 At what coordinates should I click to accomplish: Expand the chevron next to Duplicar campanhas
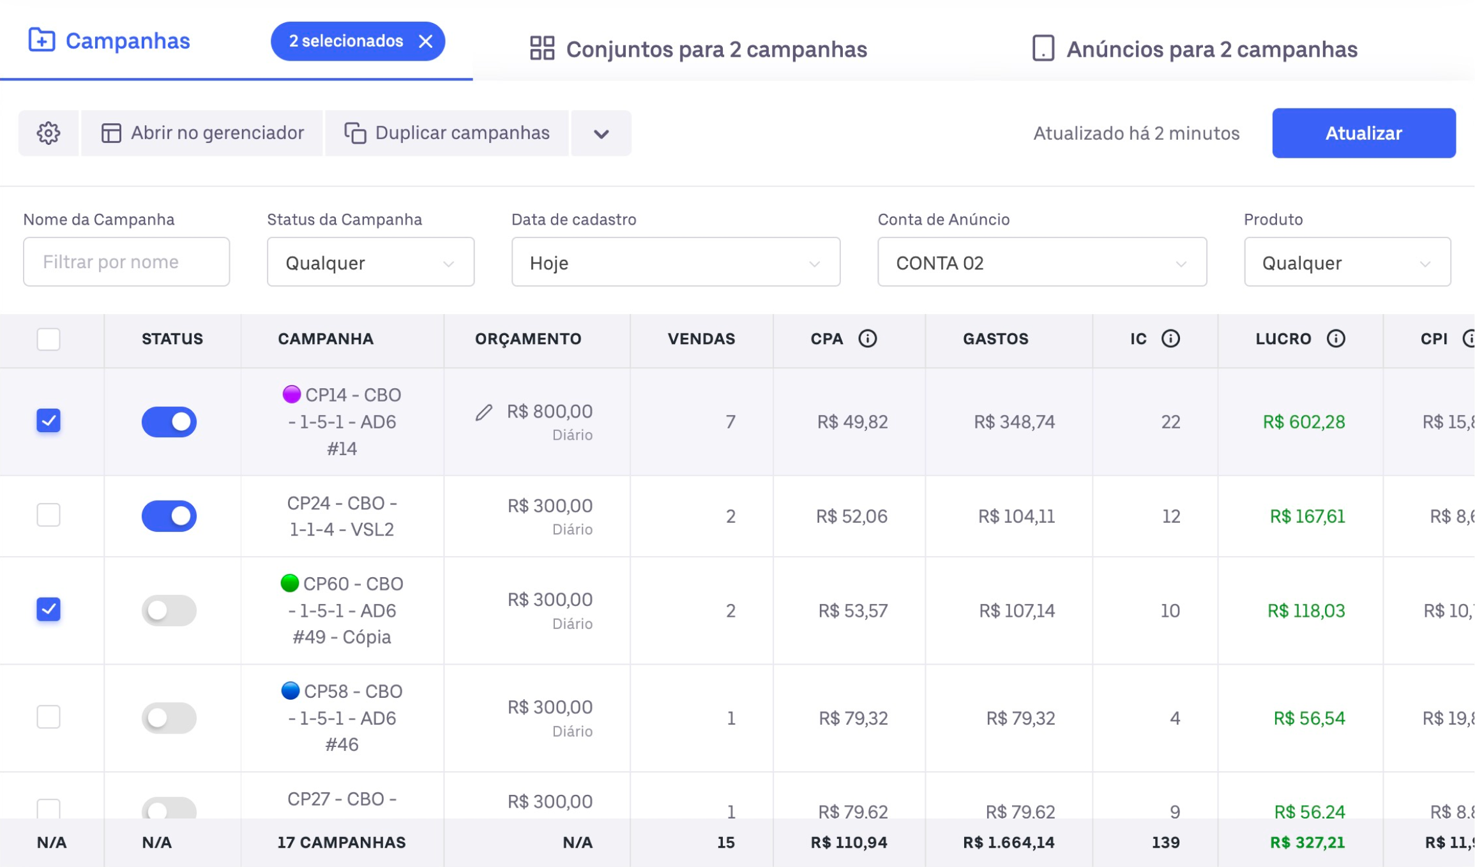pyautogui.click(x=601, y=133)
